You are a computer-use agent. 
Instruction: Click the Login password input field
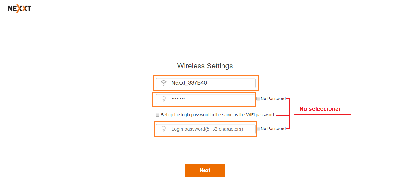206,129
